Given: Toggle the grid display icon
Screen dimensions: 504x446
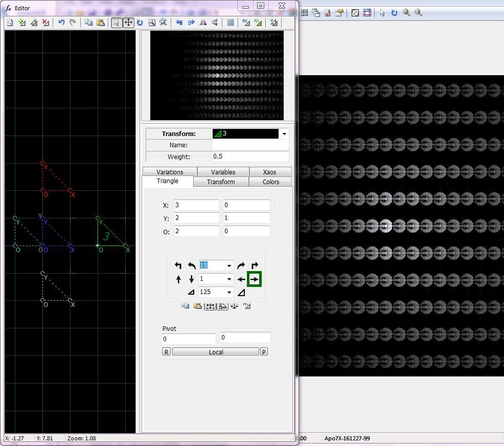Looking at the screenshot, I should 231,23.
